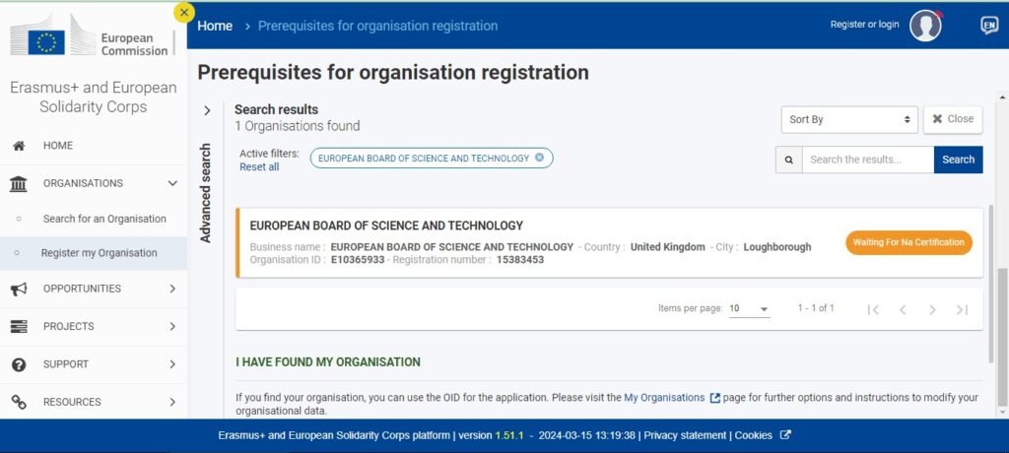Select ORGANISATIONS in the sidebar menu
Screen dimensions: 1009x453
tap(83, 183)
